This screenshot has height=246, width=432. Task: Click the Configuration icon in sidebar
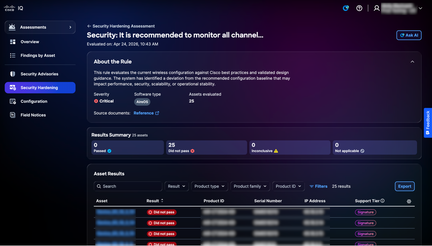point(13,101)
